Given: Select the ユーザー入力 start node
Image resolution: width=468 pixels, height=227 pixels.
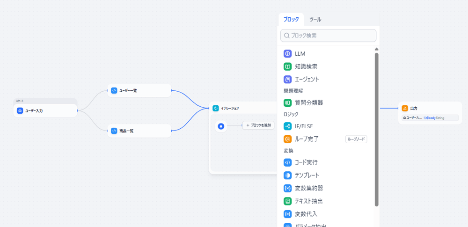Looking at the screenshot, I should click(x=45, y=111).
